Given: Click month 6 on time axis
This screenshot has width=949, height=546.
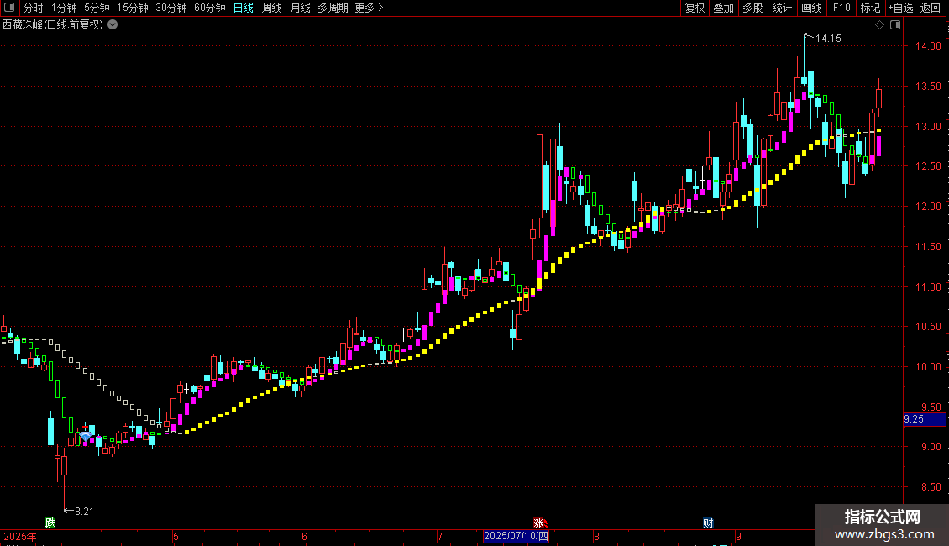Looking at the screenshot, I should (x=304, y=536).
